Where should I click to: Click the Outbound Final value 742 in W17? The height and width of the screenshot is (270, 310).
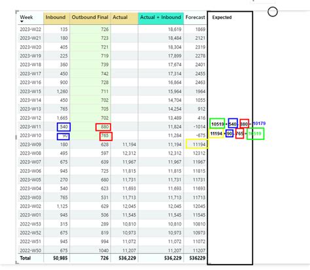coord(105,74)
